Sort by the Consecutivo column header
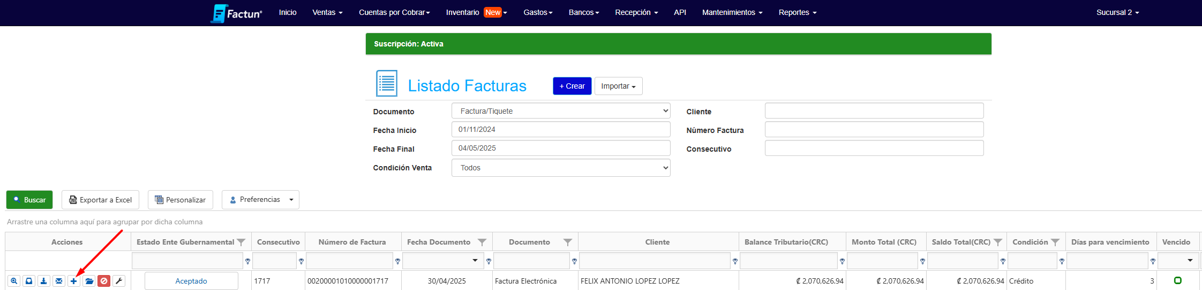Viewport: 1202px width, 290px height. tap(279, 242)
